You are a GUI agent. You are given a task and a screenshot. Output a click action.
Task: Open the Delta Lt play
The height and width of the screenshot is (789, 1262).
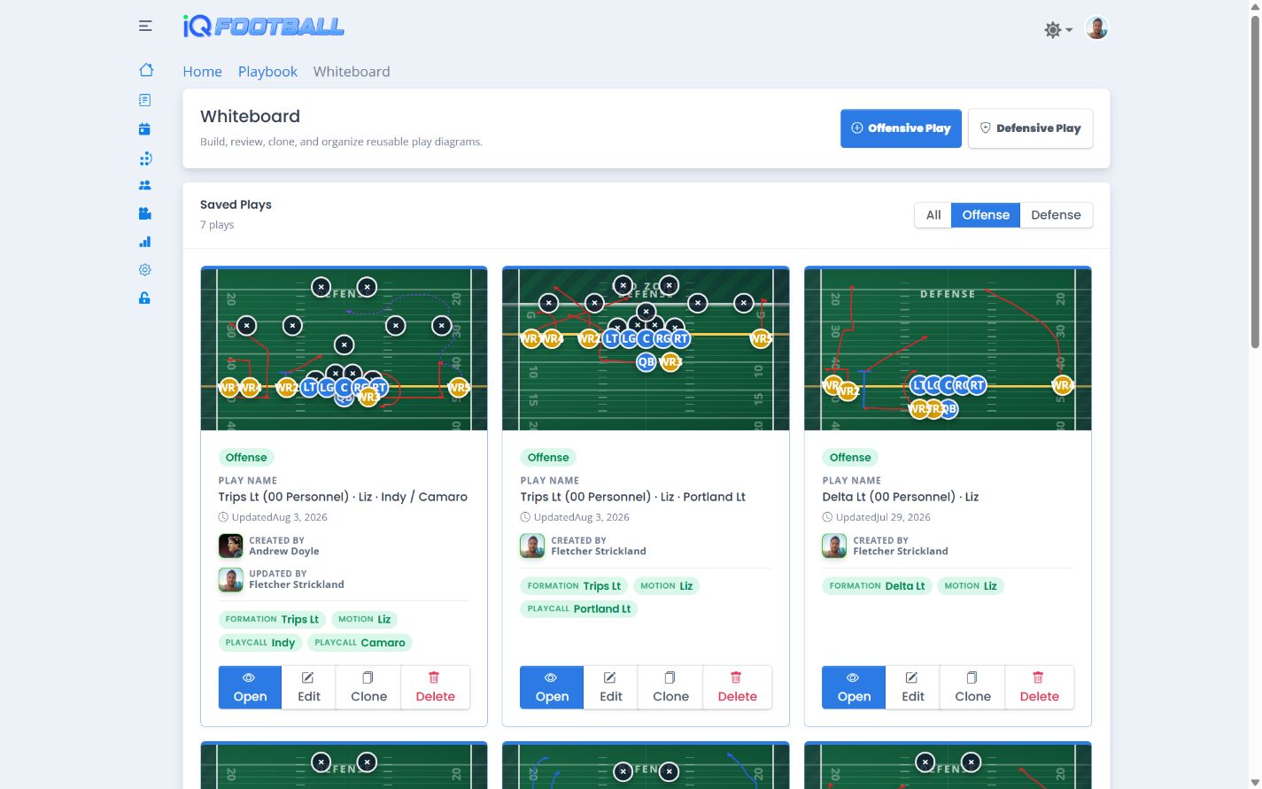click(x=854, y=688)
